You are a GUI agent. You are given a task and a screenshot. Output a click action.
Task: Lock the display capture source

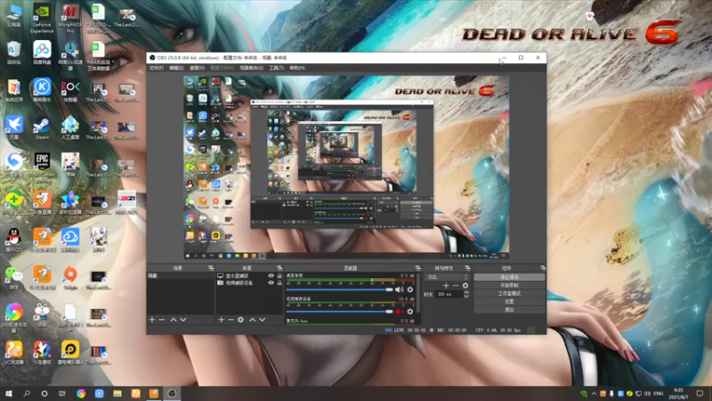[x=279, y=276]
